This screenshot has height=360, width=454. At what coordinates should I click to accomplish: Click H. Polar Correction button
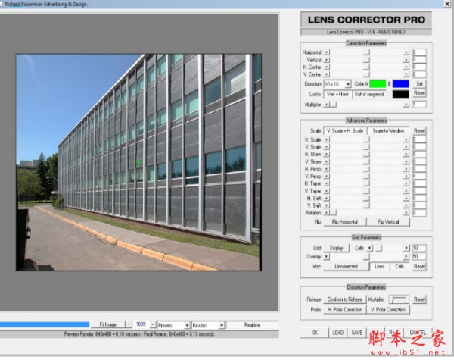(x=345, y=310)
